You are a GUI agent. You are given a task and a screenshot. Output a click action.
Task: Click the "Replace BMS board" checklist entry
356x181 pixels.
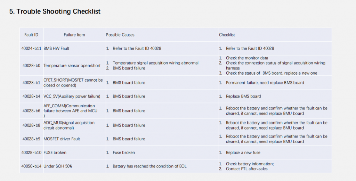coord(243,96)
